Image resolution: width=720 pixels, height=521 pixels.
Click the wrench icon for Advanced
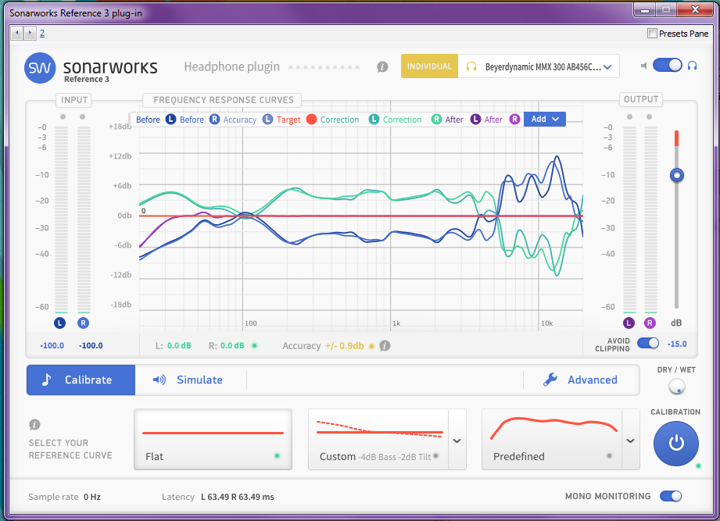550,380
